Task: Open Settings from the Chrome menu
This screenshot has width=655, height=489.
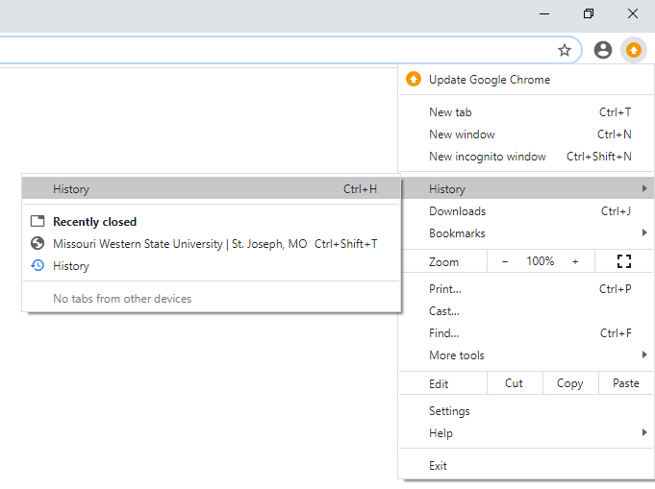Action: click(x=449, y=411)
